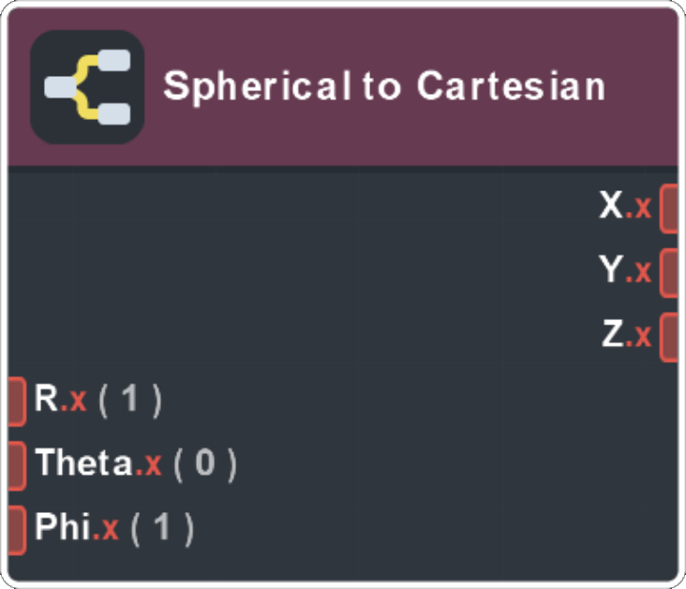
Task: Edit the Theta.x default value (0)
Action: click(205, 465)
